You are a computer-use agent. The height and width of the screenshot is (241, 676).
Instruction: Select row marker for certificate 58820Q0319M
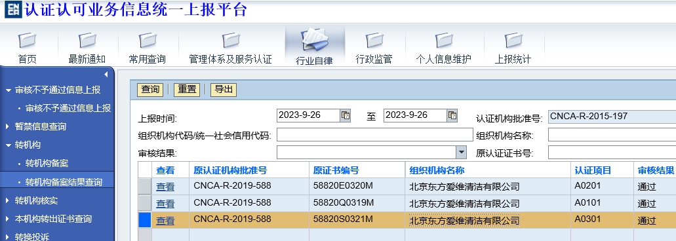(145, 203)
